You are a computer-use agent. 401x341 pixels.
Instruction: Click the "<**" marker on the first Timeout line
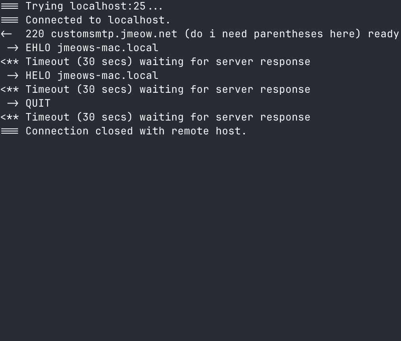click(10, 62)
